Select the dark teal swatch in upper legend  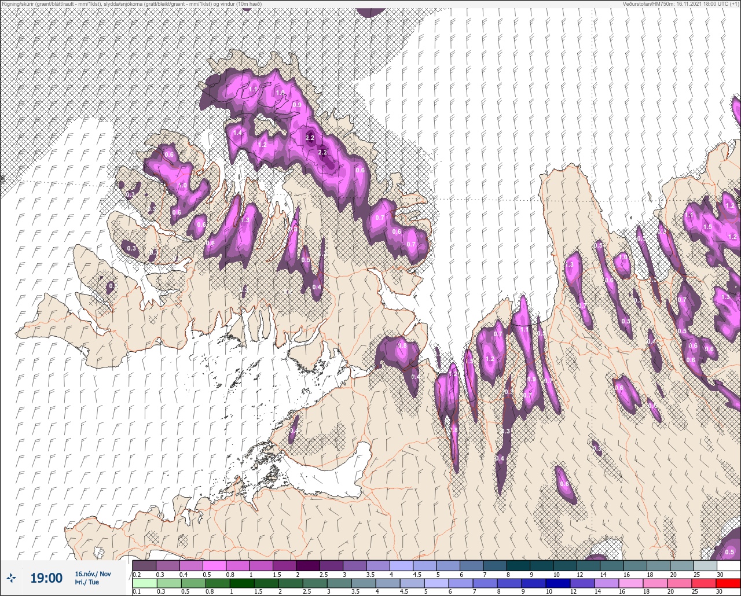[518, 565]
